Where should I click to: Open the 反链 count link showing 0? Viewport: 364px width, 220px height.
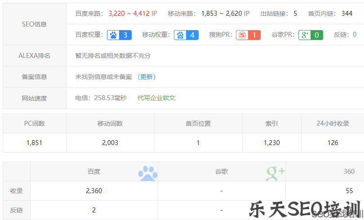pyautogui.click(x=355, y=35)
